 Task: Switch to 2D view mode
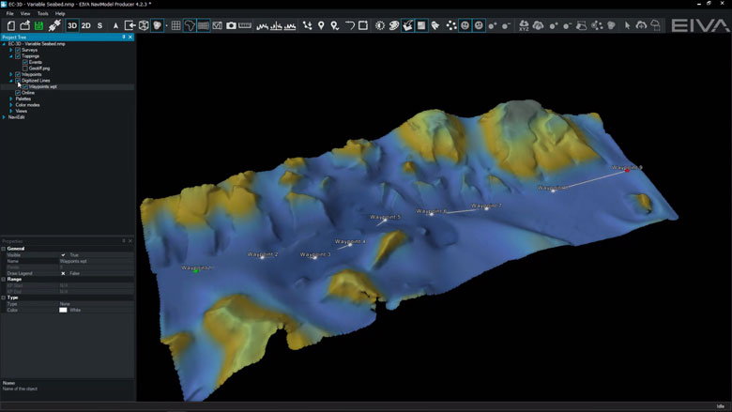(85, 25)
